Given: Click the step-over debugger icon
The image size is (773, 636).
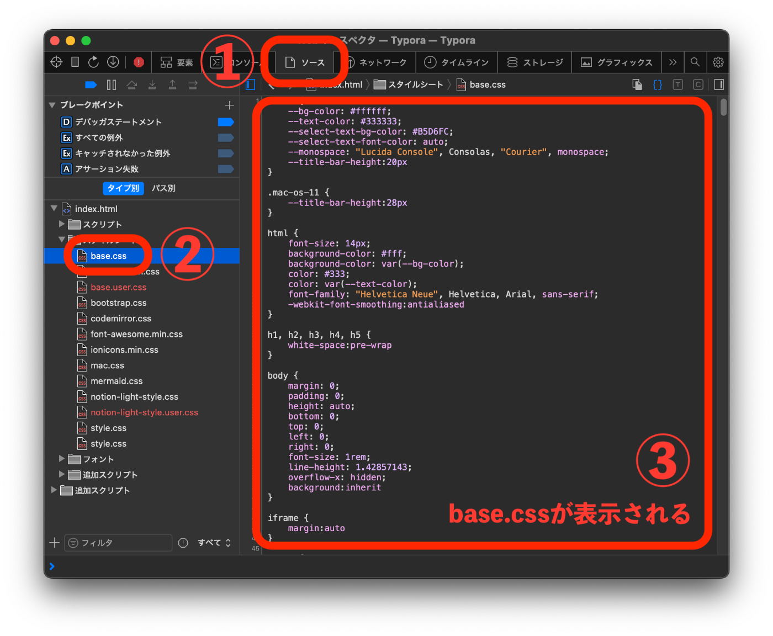Looking at the screenshot, I should click(x=131, y=84).
